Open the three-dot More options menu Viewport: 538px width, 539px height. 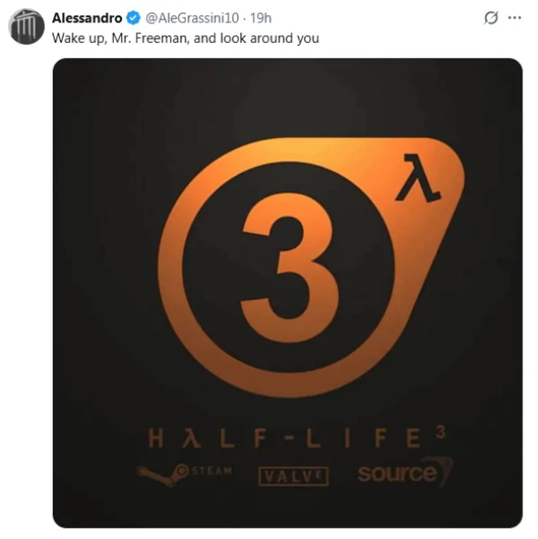click(x=514, y=18)
